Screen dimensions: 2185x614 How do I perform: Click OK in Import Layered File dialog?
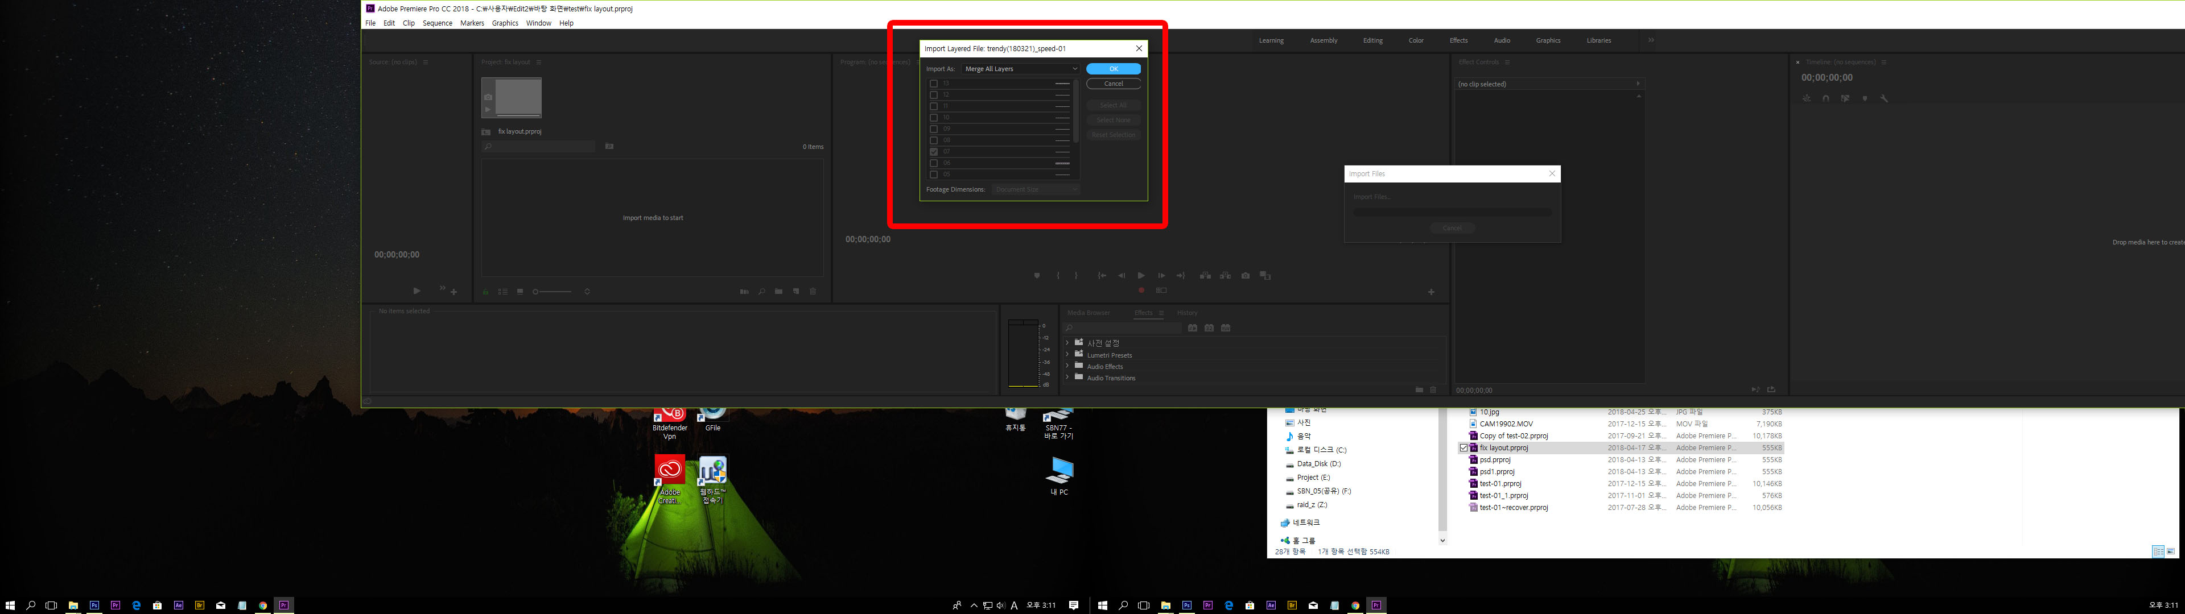pos(1113,69)
